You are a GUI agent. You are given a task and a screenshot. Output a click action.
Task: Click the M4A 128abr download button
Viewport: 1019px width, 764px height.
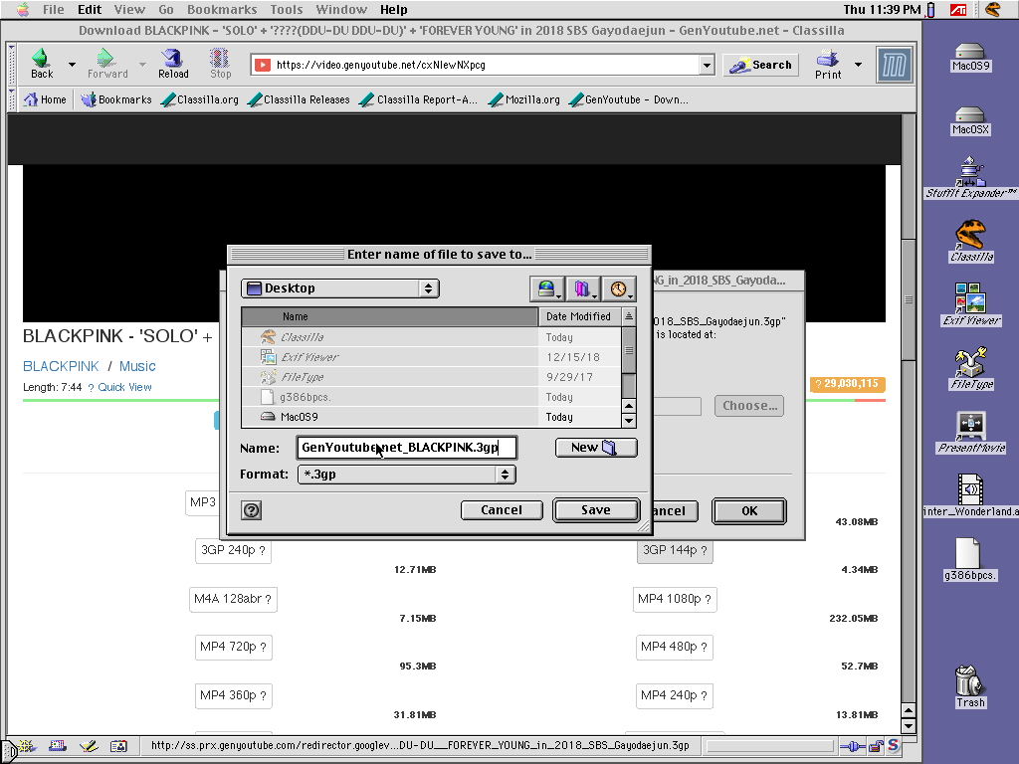pos(233,598)
